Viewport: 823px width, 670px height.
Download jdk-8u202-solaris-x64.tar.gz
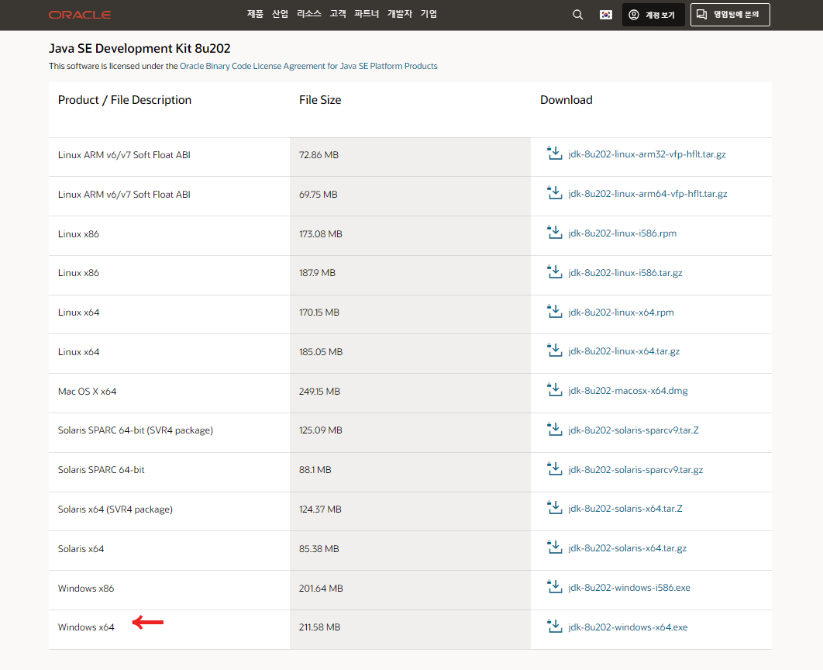click(627, 548)
